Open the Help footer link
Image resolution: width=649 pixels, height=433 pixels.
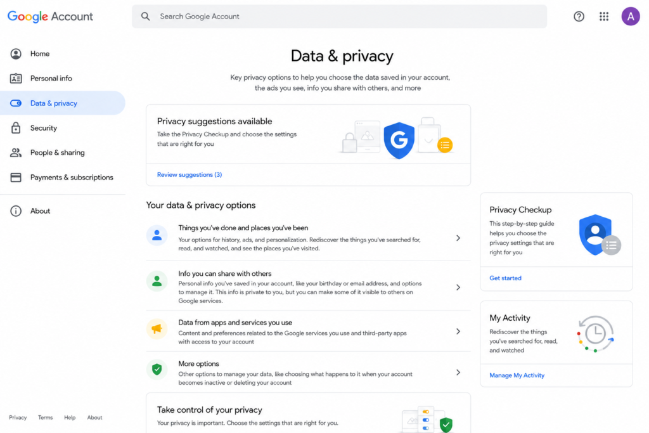(x=70, y=418)
